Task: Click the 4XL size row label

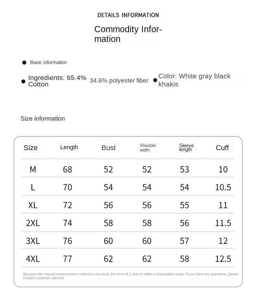Action: tap(33, 259)
